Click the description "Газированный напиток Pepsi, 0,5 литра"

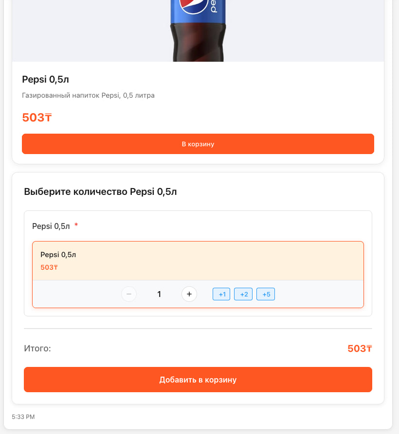(x=89, y=95)
